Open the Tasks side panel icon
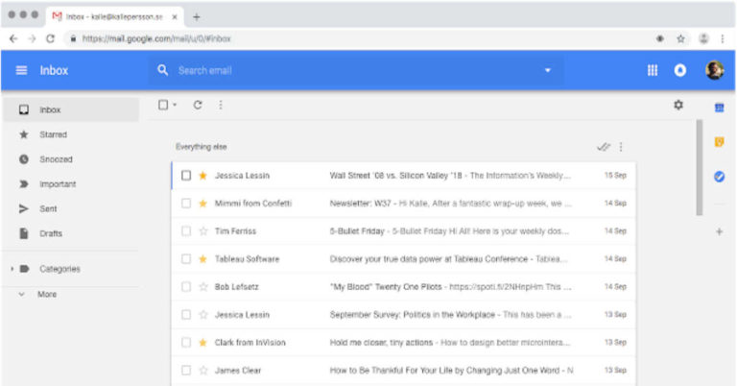The width and height of the screenshot is (737, 386). pos(719,177)
